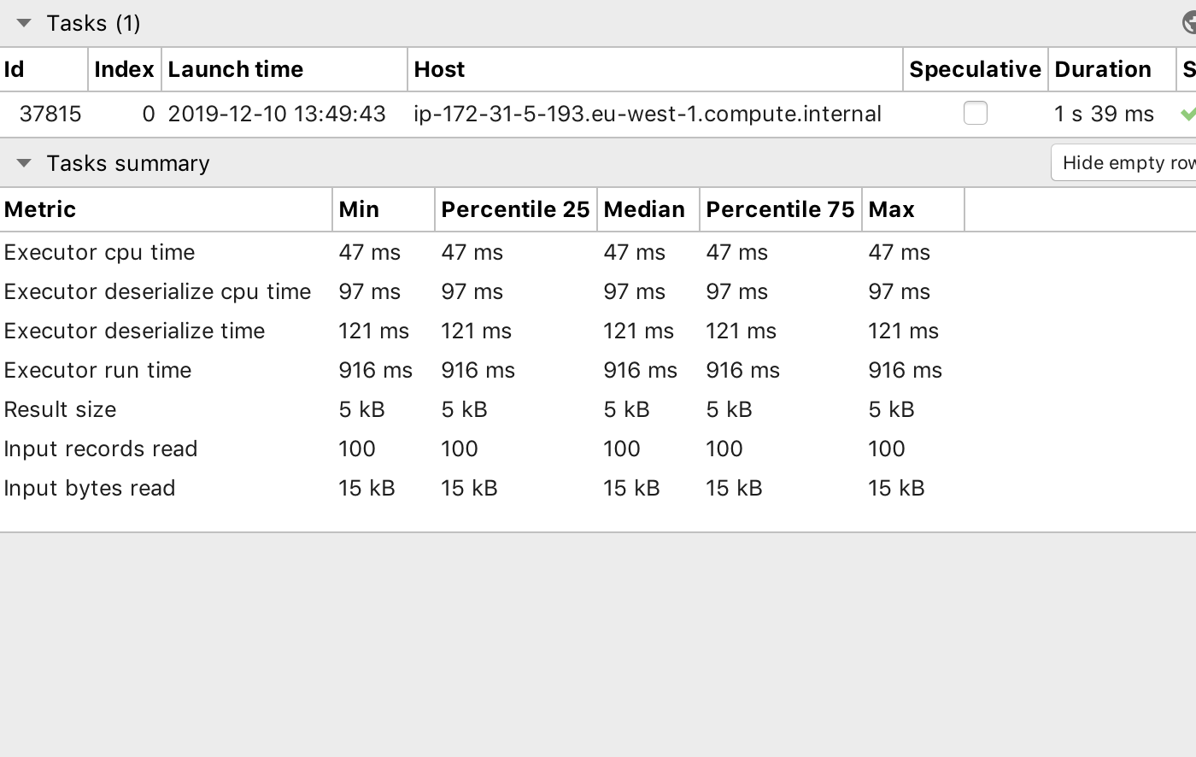1196x757 pixels.
Task: Click the Metric column header in summary
Action: (x=166, y=209)
